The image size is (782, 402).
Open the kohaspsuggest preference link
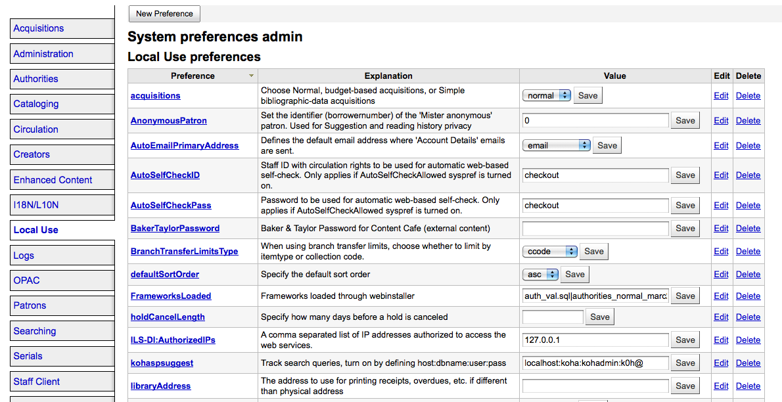pyautogui.click(x=162, y=363)
